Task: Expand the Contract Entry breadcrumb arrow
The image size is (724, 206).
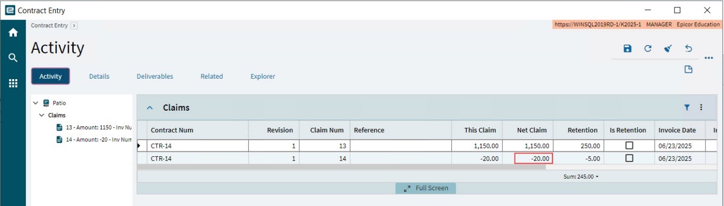Action: pyautogui.click(x=74, y=25)
